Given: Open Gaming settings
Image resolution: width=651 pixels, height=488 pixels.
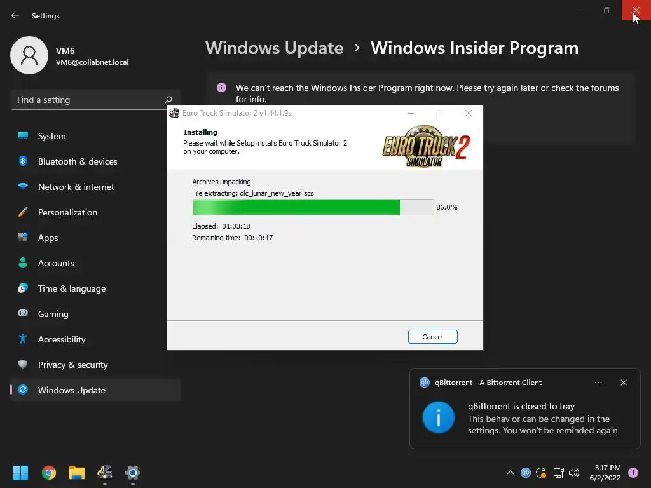Looking at the screenshot, I should 95,314.
